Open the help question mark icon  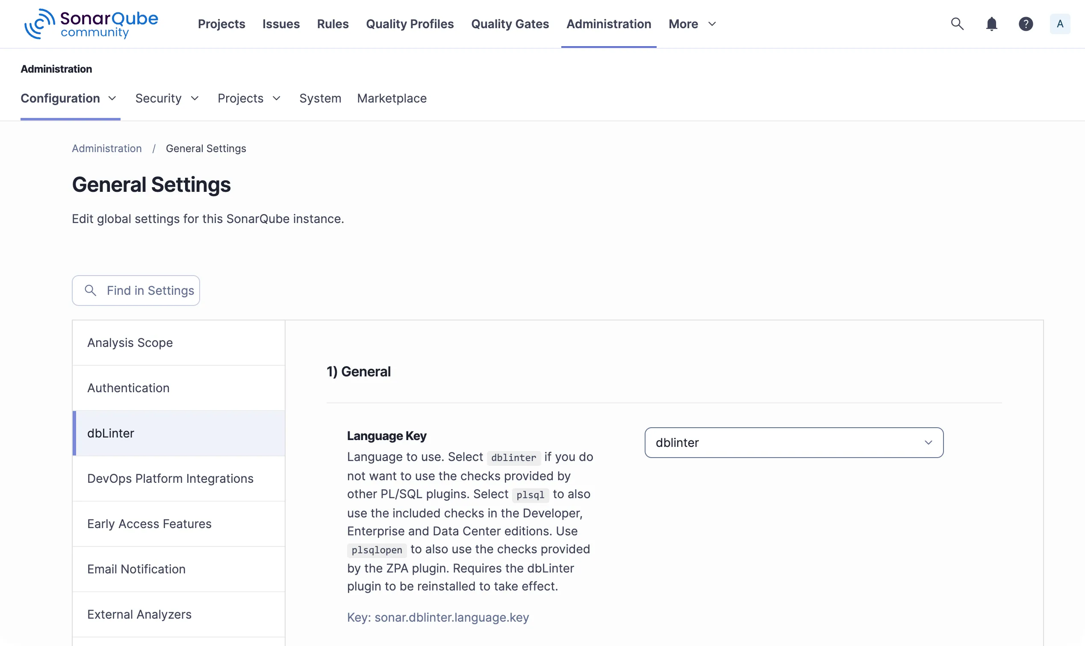pyautogui.click(x=1025, y=24)
